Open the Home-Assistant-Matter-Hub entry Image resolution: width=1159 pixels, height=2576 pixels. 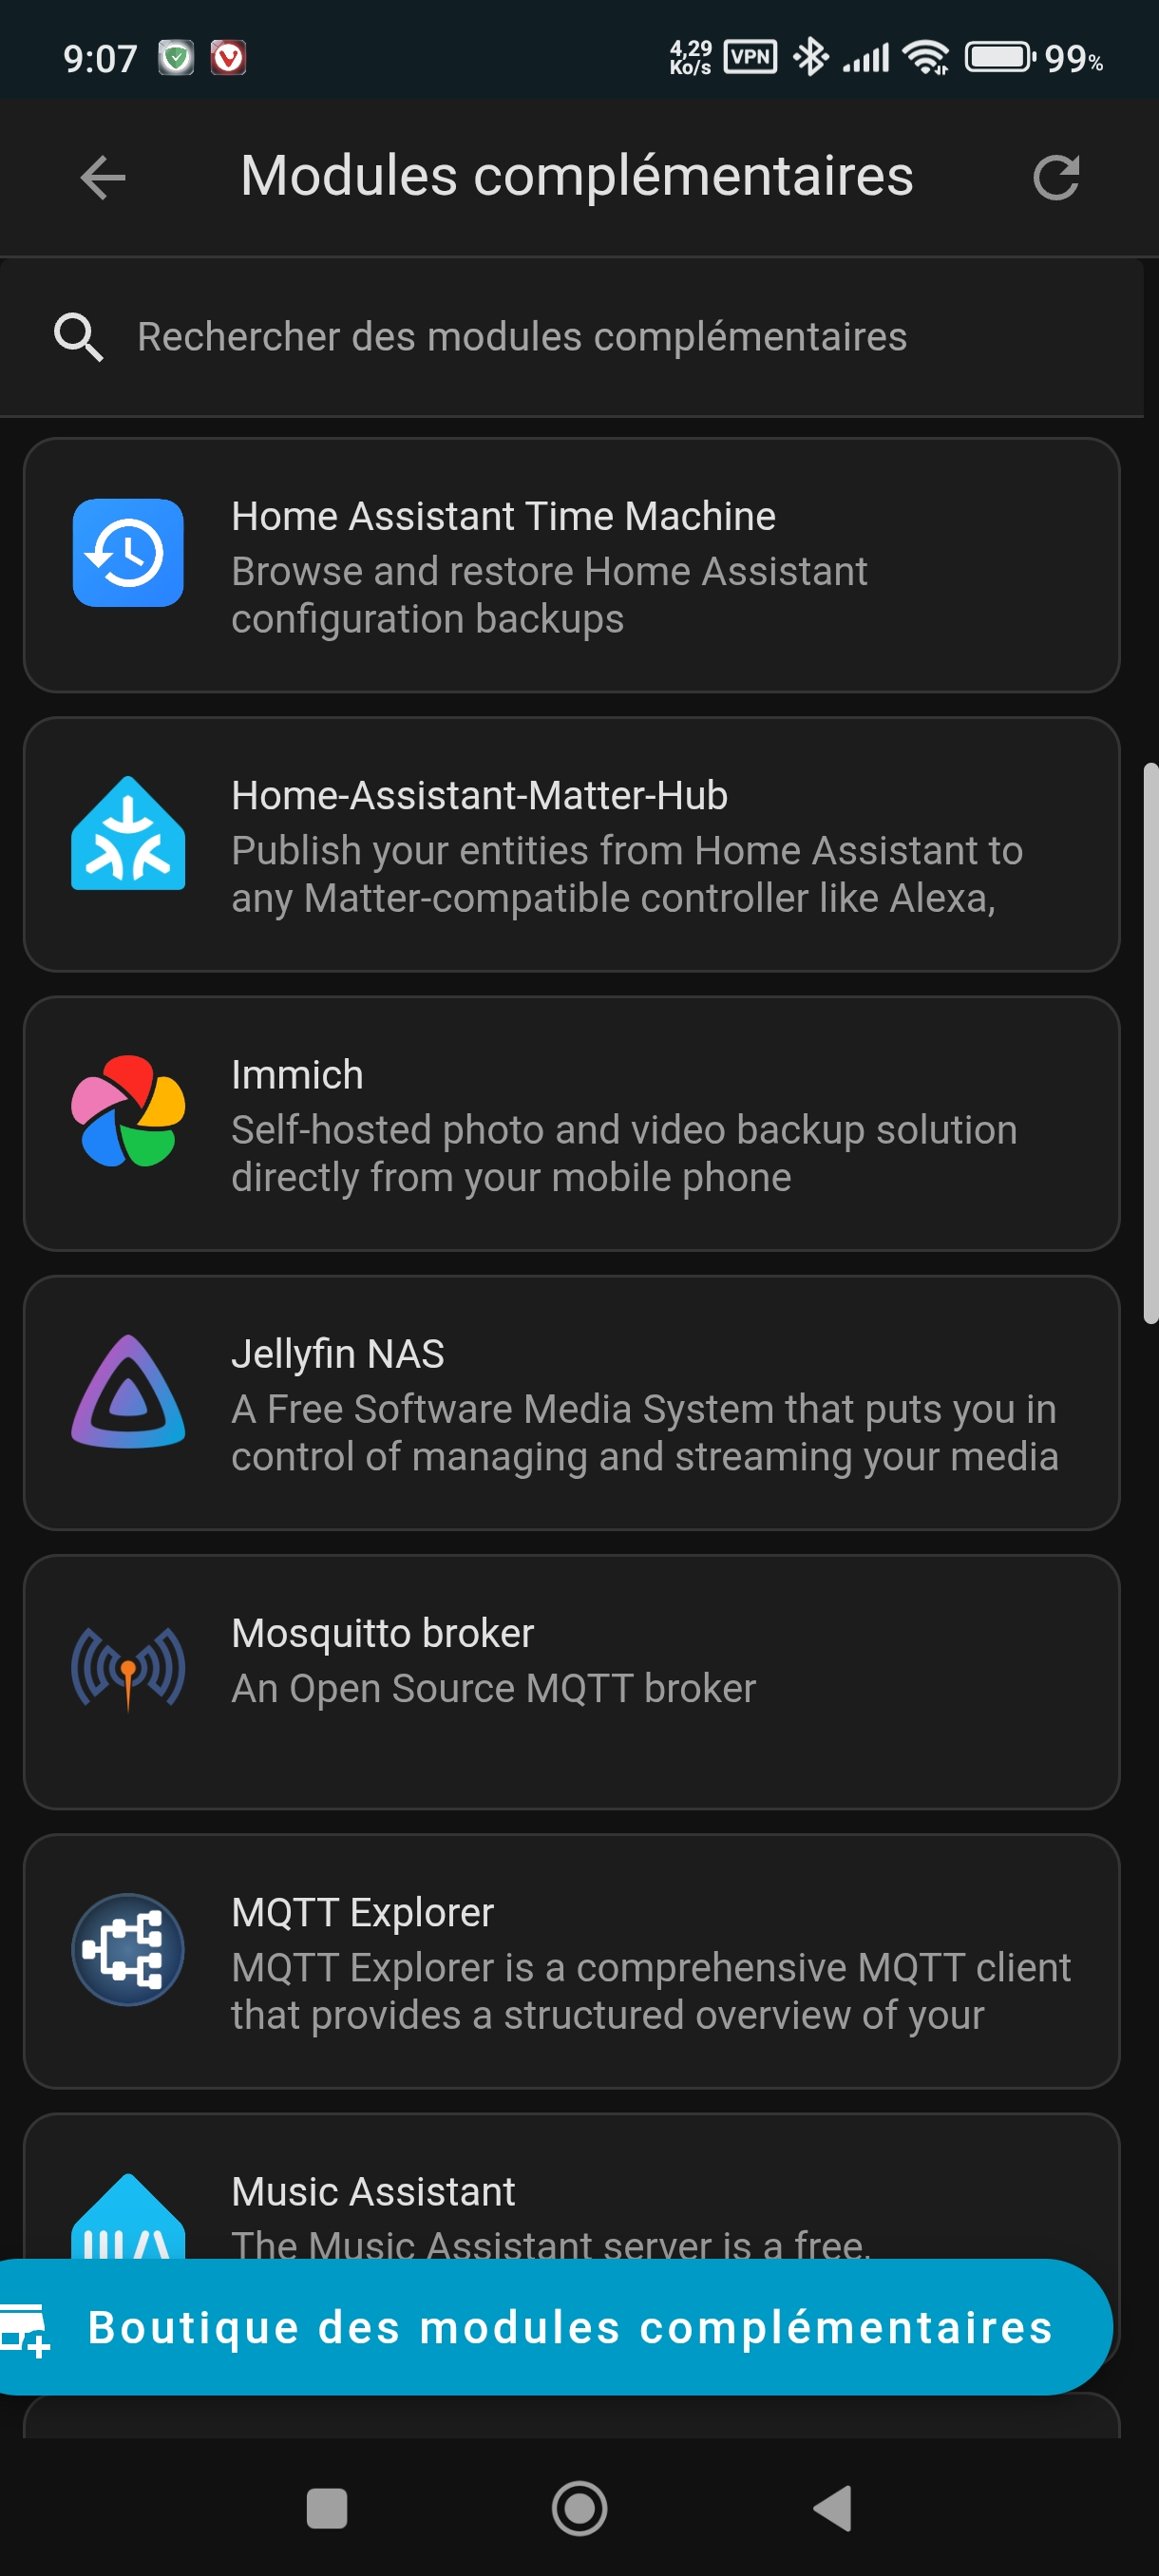click(571, 845)
